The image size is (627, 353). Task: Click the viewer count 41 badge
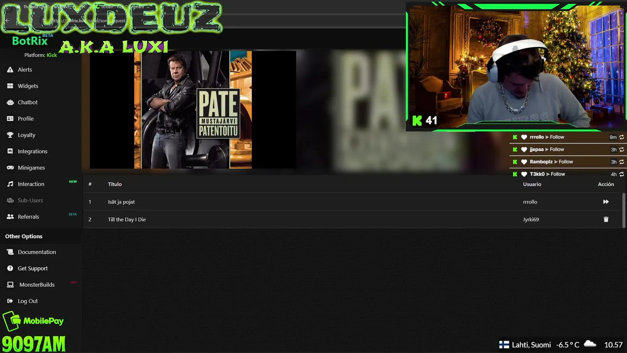(x=425, y=120)
